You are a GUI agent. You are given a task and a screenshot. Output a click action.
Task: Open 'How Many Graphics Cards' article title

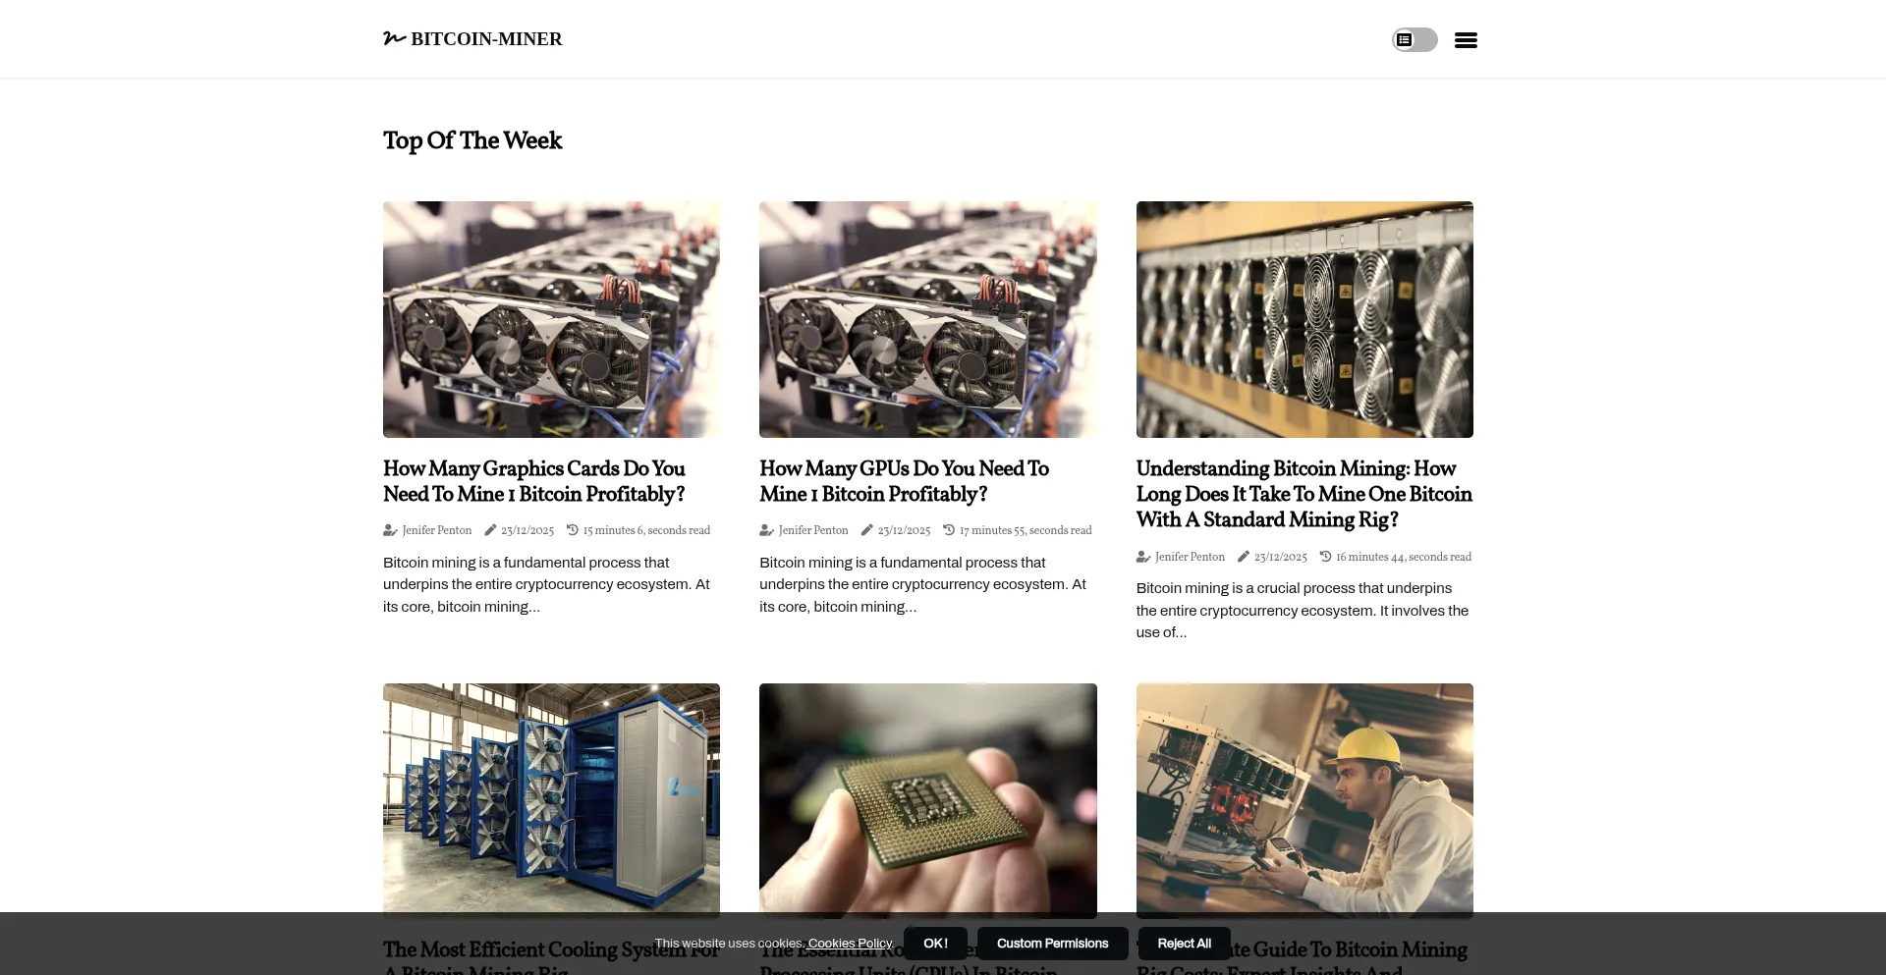(x=534, y=481)
